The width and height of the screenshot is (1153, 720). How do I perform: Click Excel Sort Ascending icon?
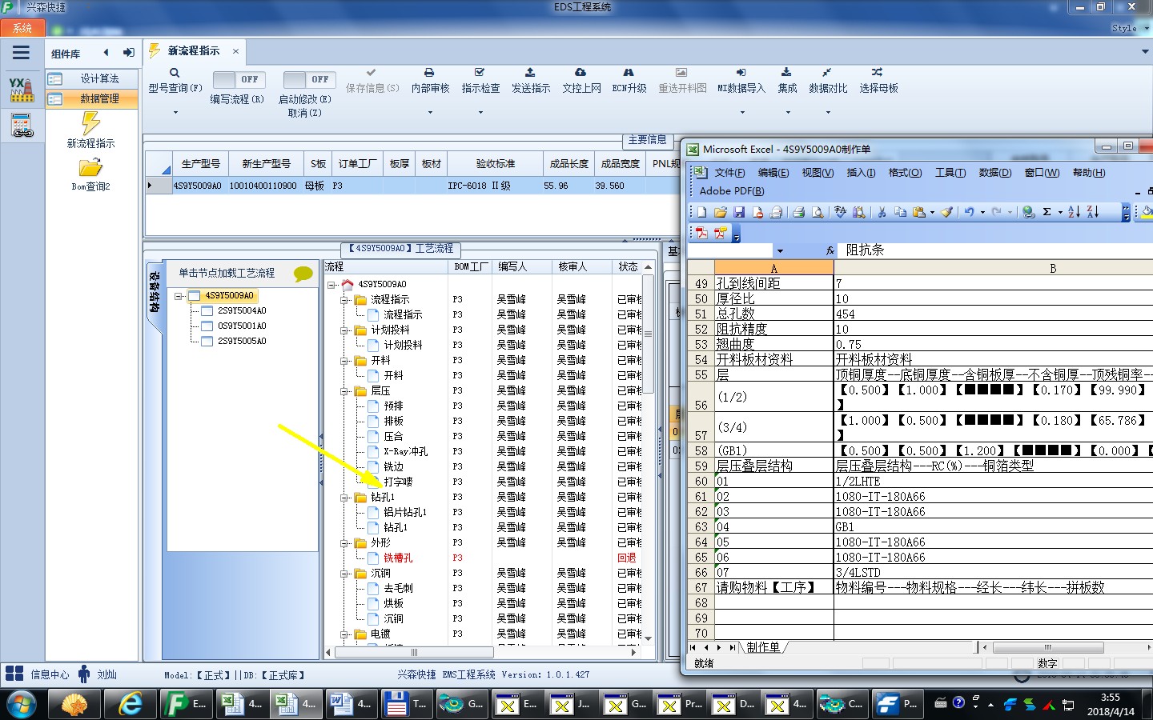[x=1074, y=212]
